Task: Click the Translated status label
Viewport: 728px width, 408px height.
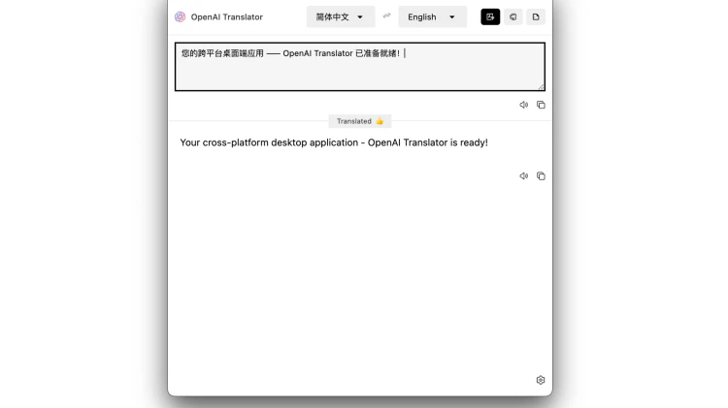Action: point(360,121)
